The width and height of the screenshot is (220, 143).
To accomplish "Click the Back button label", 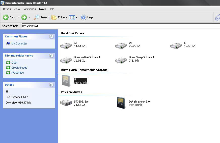I will [x=13, y=17].
